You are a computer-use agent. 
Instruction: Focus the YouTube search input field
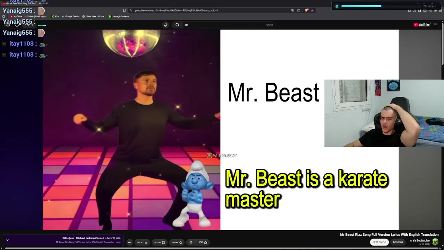pos(229,25)
